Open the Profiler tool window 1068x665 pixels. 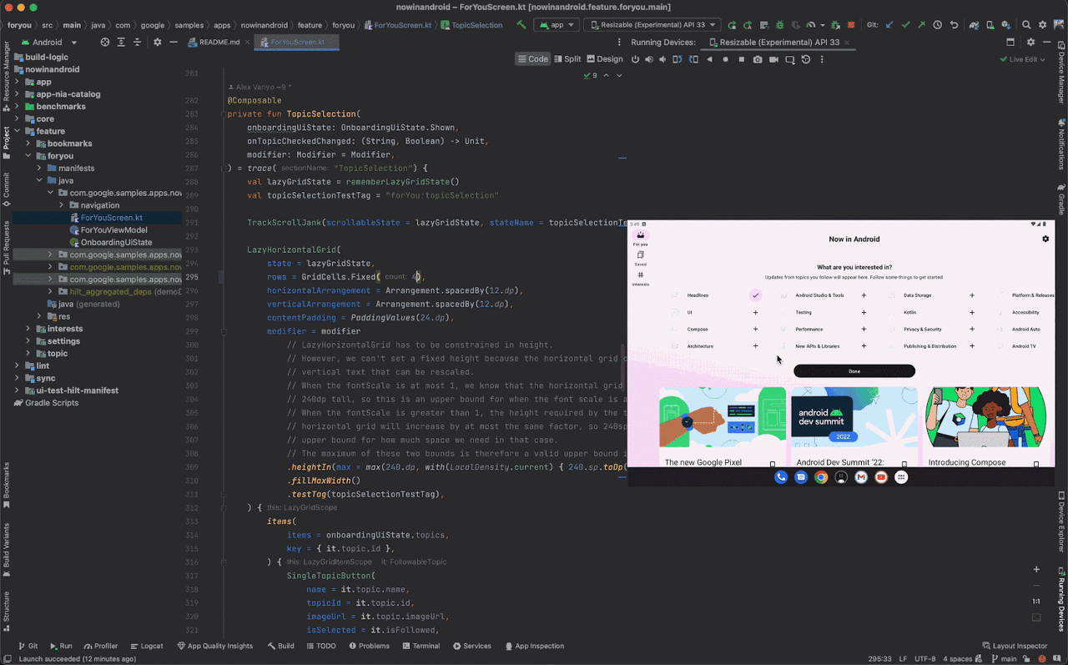pos(101,646)
